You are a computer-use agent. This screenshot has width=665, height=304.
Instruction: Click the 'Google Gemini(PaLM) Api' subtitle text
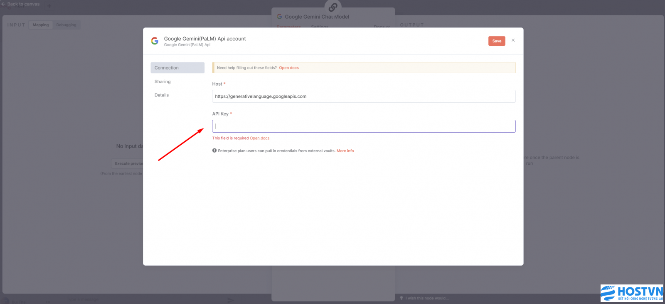tap(187, 45)
